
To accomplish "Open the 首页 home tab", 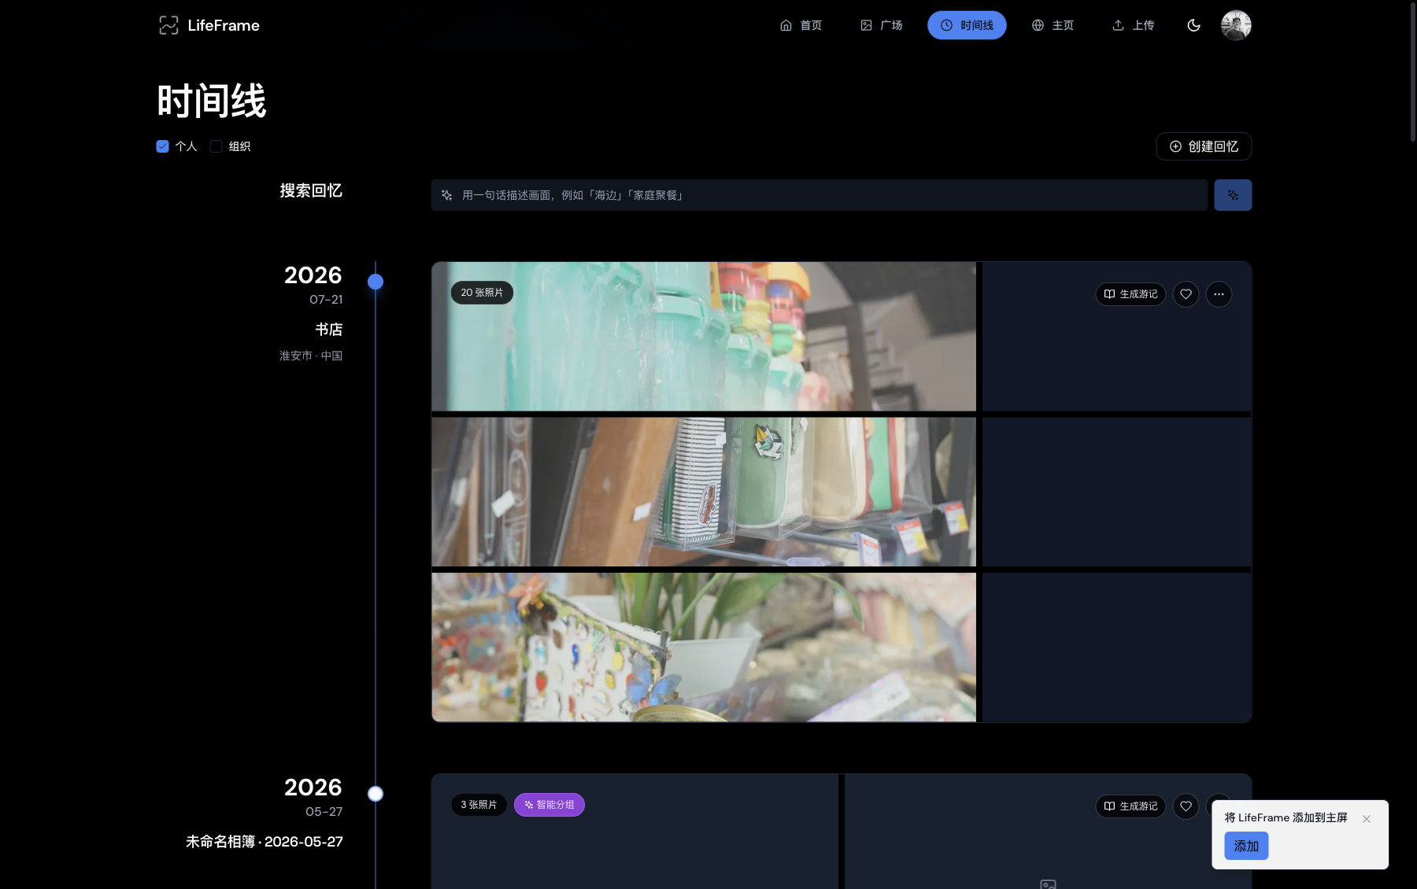I will 801,25.
